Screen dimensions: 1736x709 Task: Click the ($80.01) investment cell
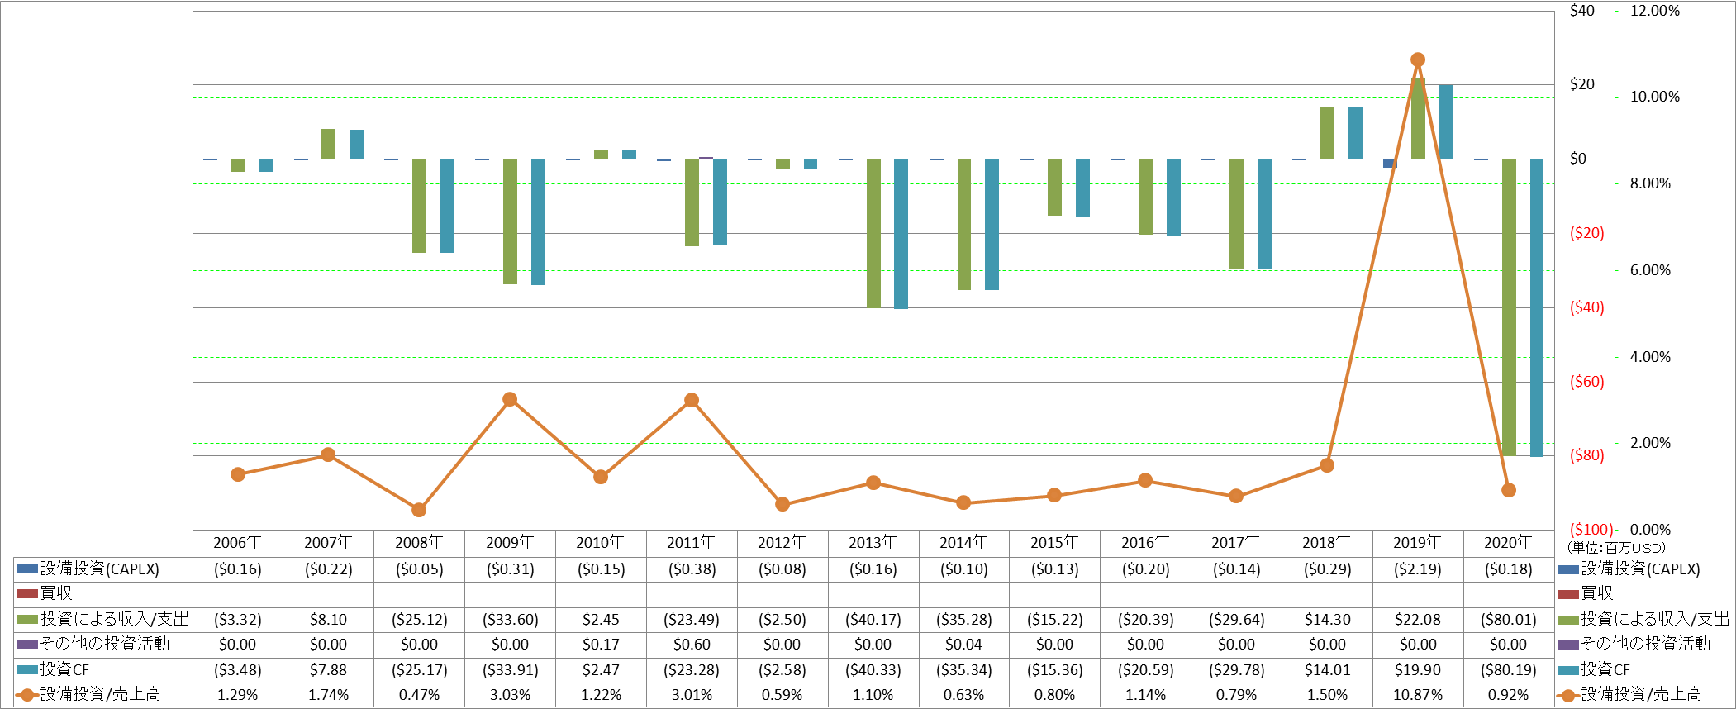[1509, 620]
